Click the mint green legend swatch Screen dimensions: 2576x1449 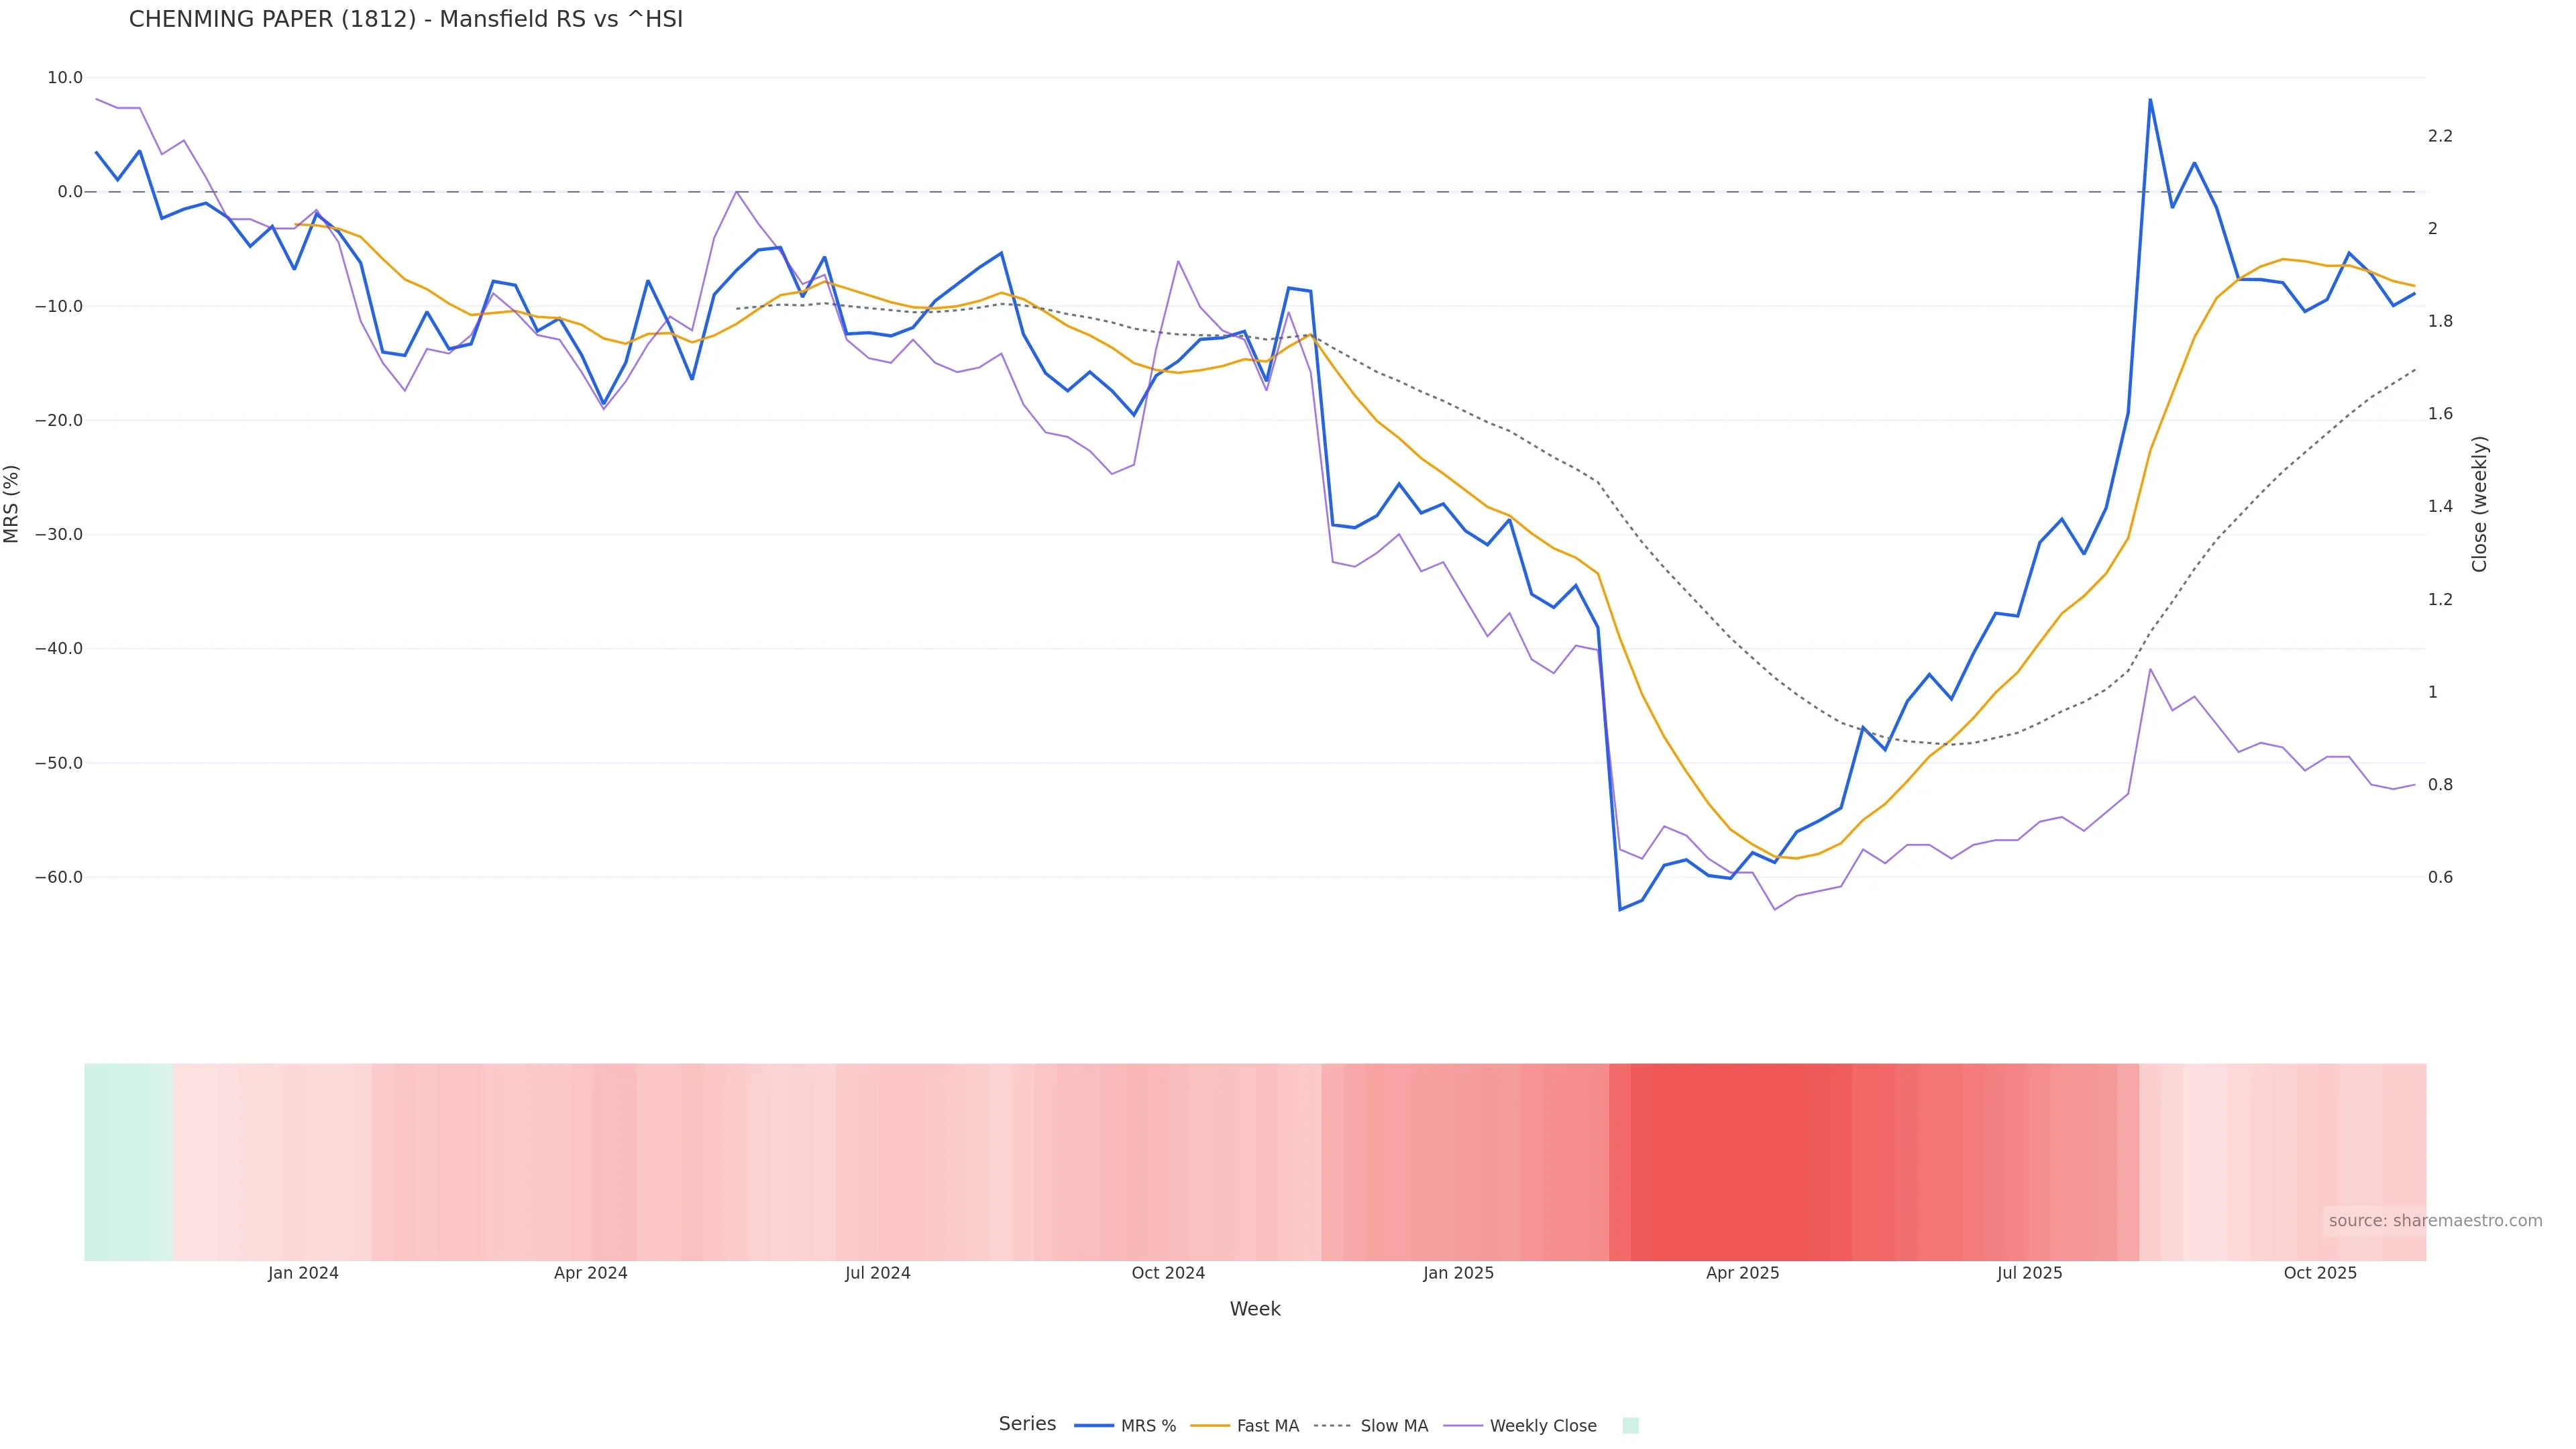click(x=1630, y=1425)
